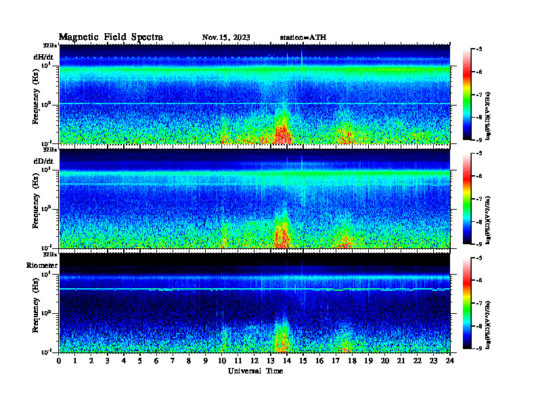Select the 24 hour tick label

click(450, 361)
